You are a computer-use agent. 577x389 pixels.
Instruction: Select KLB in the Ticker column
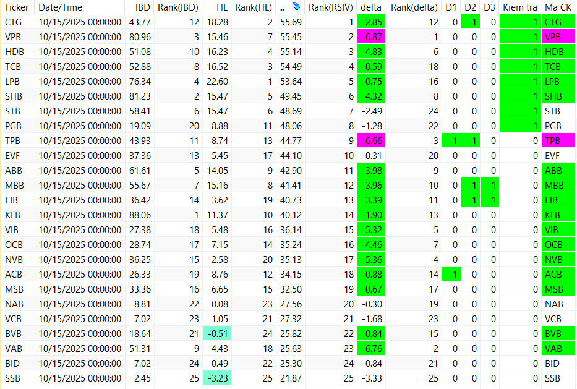tap(12, 215)
